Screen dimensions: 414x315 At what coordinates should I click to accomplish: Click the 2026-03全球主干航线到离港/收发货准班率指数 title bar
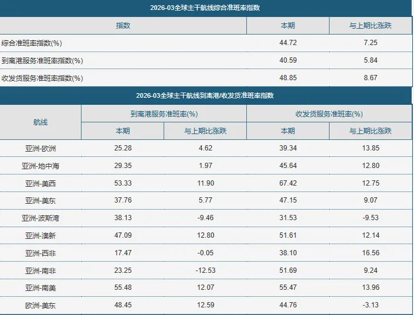tap(206, 95)
